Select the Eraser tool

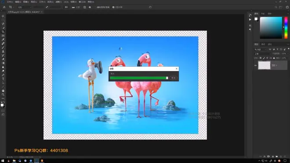click(x=3, y=59)
